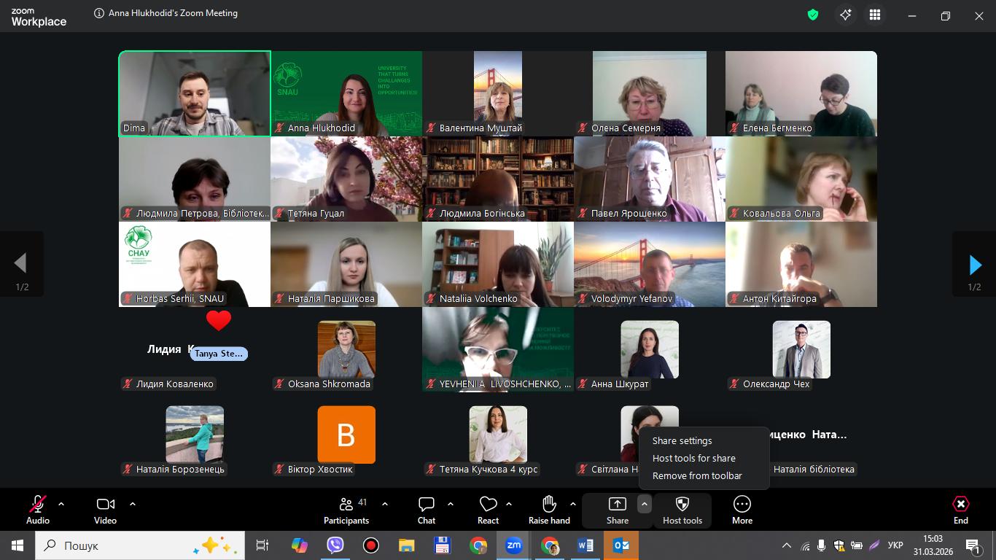Raise hand in the meeting
Viewport: 996px width, 560px height.
[549, 510]
